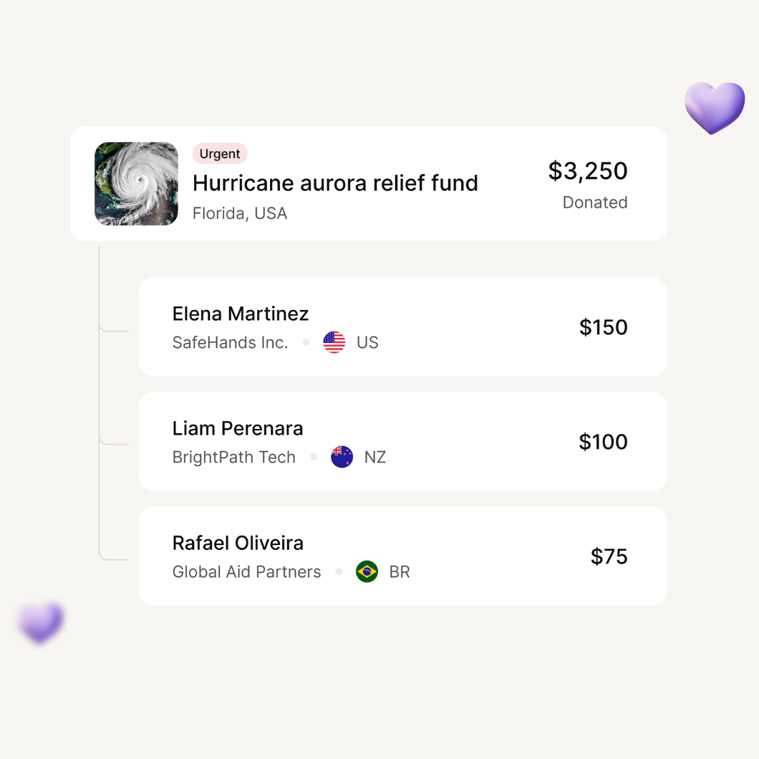Click the $3,250 donated amount
The width and height of the screenshot is (759, 759).
588,171
